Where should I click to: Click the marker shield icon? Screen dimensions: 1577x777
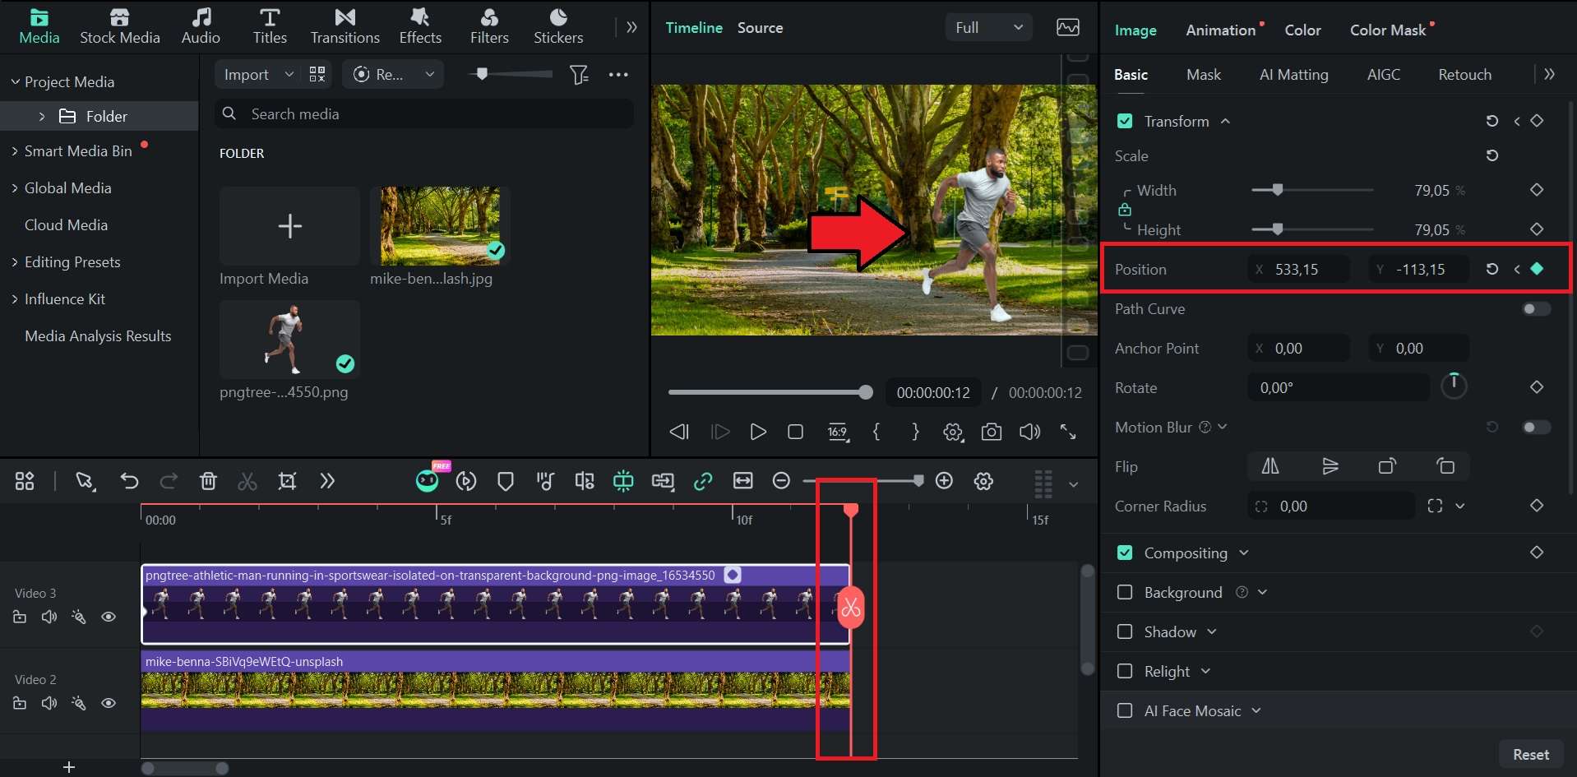pyautogui.click(x=506, y=481)
